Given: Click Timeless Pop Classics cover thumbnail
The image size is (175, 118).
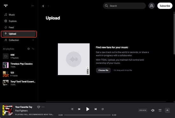Looking at the screenshot, I should tap(6, 65).
